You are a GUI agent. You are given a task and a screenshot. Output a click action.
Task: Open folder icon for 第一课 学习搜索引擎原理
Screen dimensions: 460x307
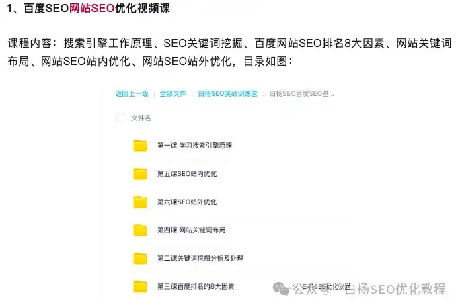click(140, 146)
